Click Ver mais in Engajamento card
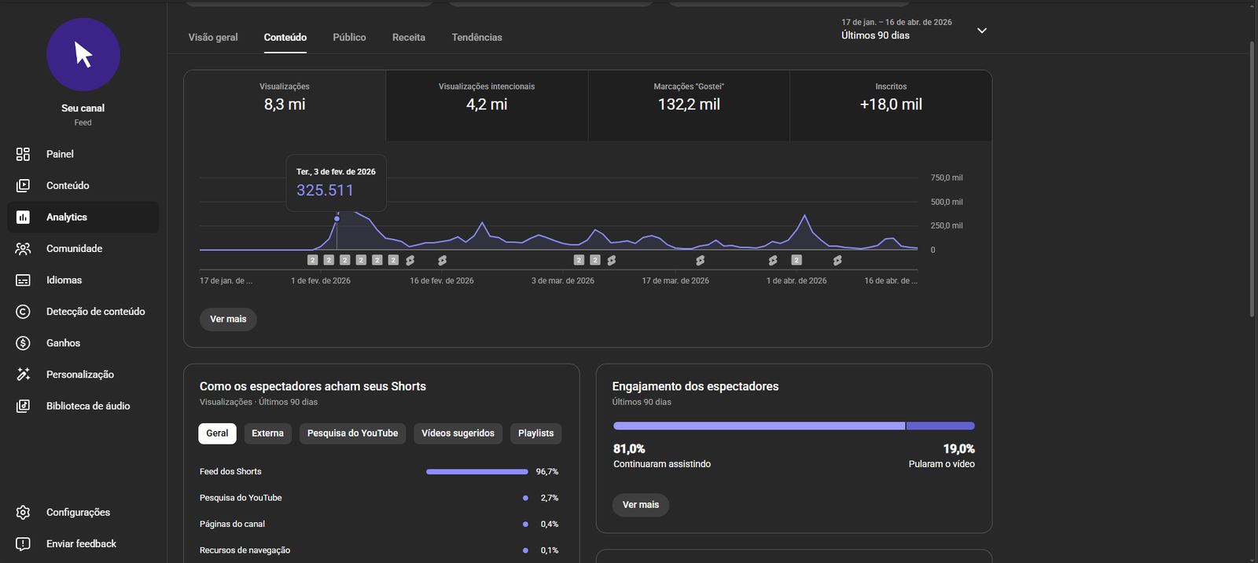The height and width of the screenshot is (563, 1258). pyautogui.click(x=641, y=505)
